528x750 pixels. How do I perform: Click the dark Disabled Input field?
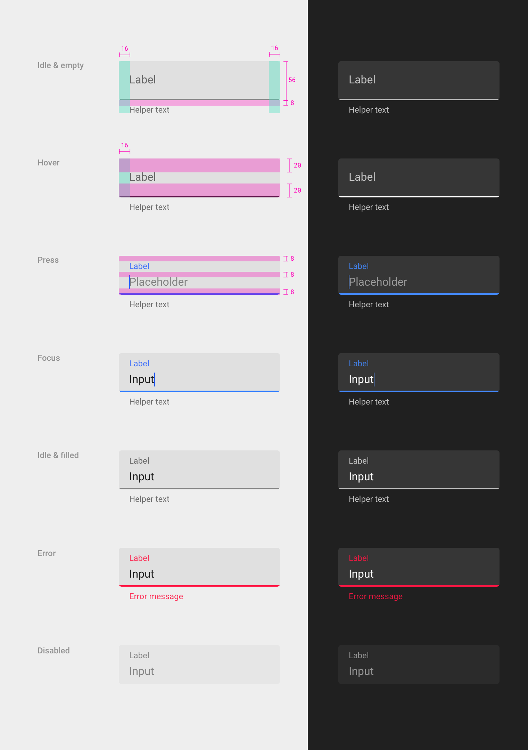[x=419, y=665]
